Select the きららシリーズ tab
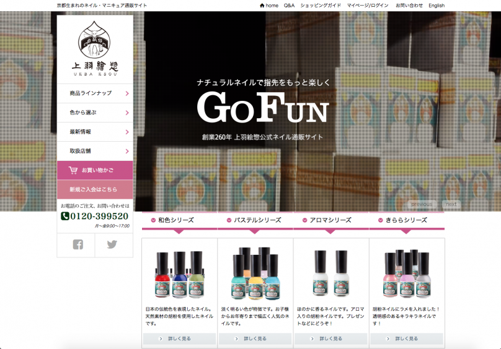The width and height of the screenshot is (501, 349). [406, 220]
